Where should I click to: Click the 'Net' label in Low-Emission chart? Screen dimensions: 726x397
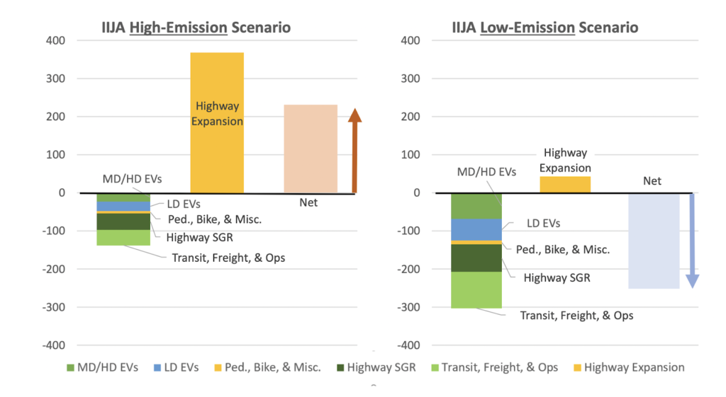652,181
